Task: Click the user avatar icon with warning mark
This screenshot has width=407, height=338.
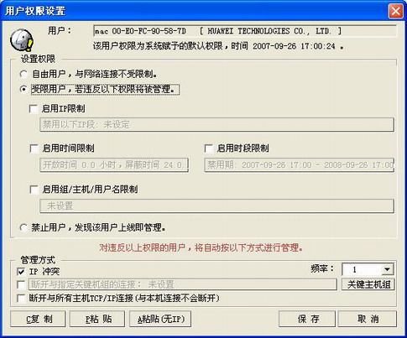Action: coord(22,40)
